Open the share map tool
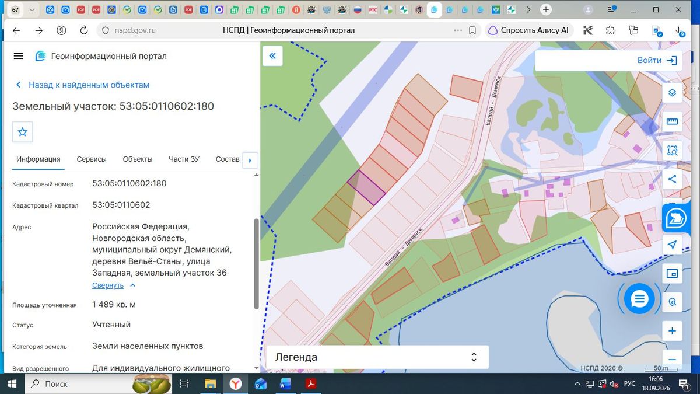The width and height of the screenshot is (700, 394). (672, 179)
